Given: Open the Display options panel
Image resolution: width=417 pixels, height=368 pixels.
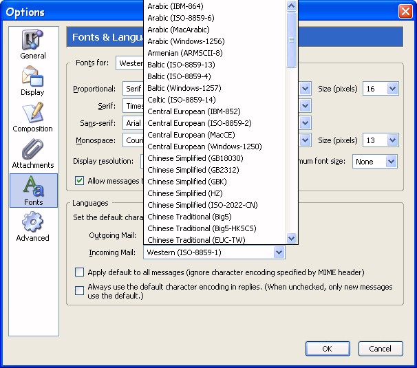Looking at the screenshot, I should coord(33,81).
